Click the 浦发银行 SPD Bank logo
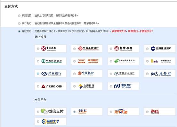The image size is (177, 127). click(x=123, y=86)
